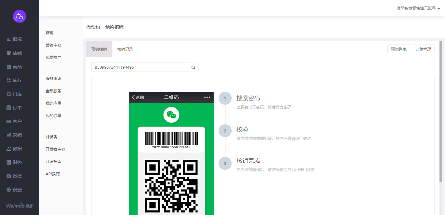Click the barcode image in phone mockup
445x215 pixels.
pyautogui.click(x=171, y=138)
